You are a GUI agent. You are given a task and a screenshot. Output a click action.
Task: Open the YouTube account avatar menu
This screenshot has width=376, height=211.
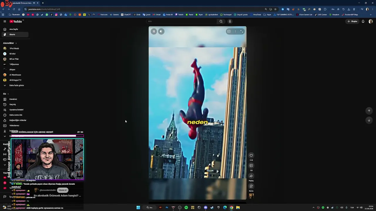click(x=371, y=21)
